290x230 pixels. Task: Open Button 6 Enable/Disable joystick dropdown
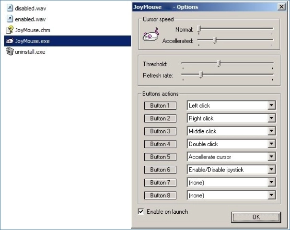(271, 170)
